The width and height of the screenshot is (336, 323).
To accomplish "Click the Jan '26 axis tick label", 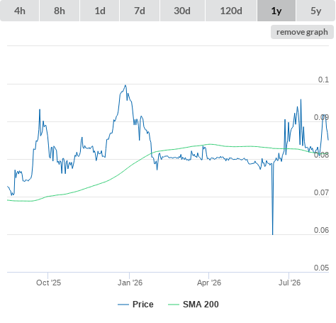I will click(130, 283).
